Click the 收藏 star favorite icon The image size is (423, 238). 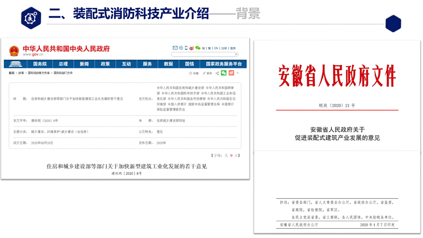click(x=190, y=73)
